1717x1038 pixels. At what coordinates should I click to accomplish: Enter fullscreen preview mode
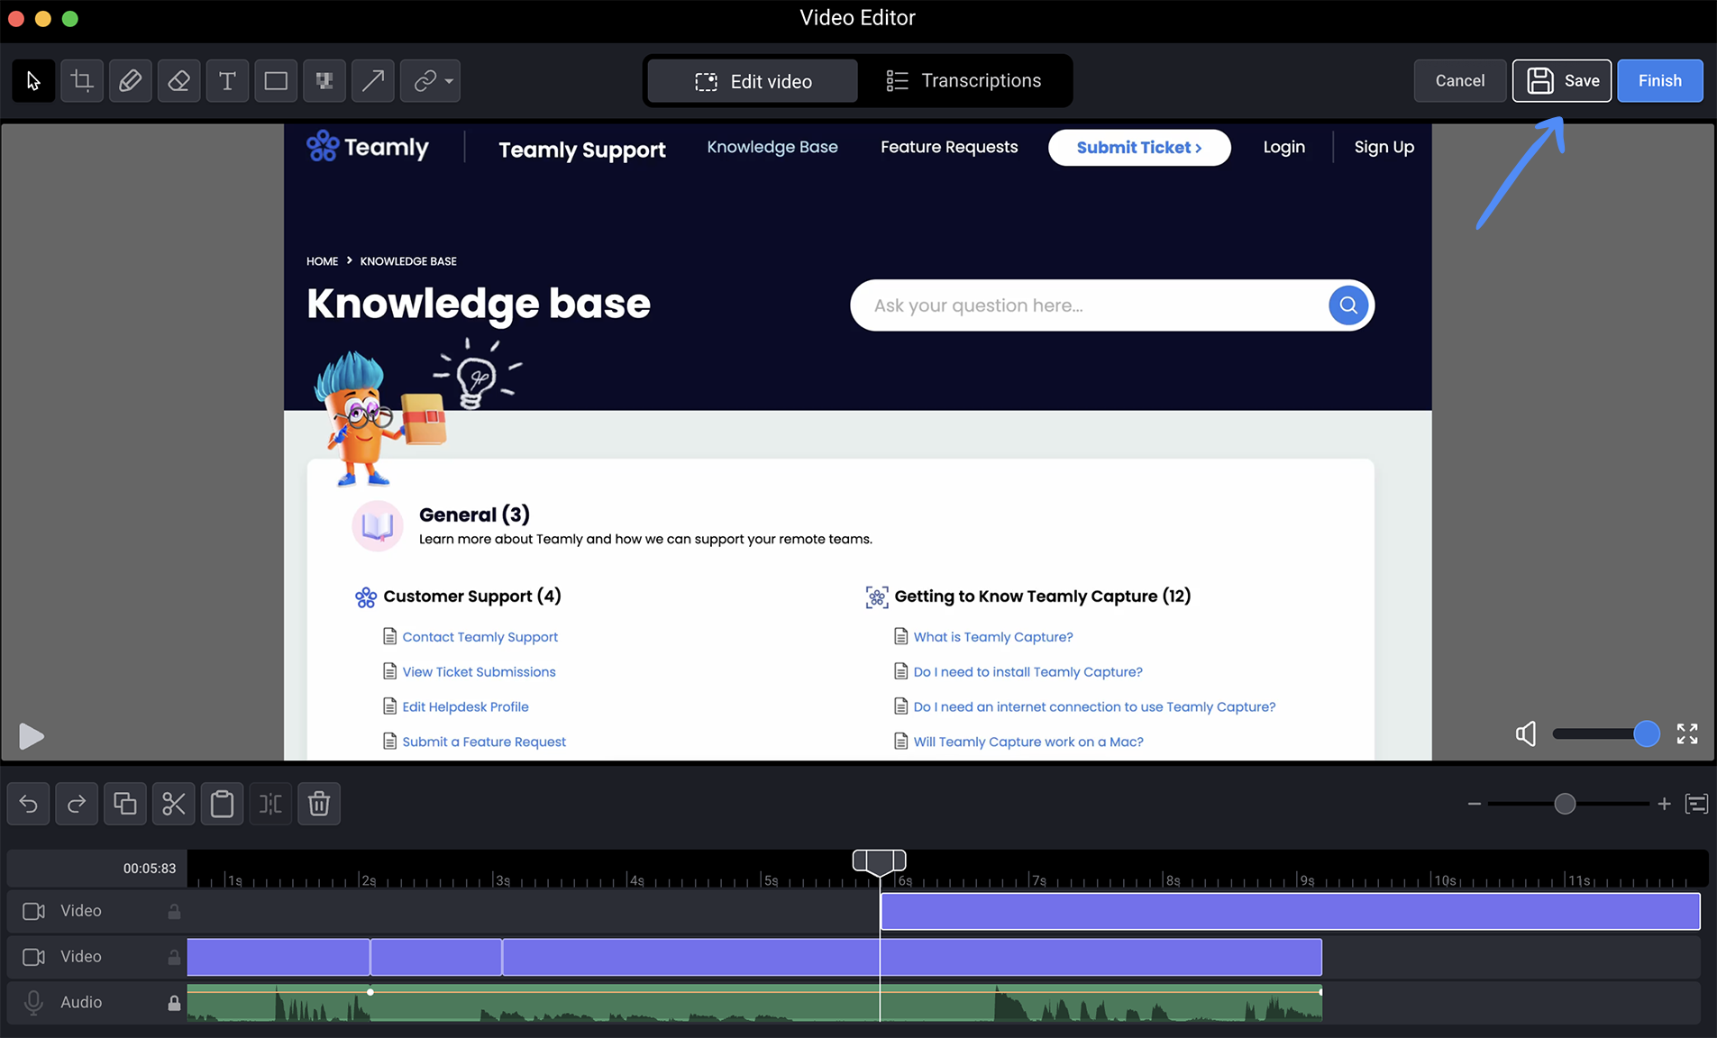(1687, 734)
